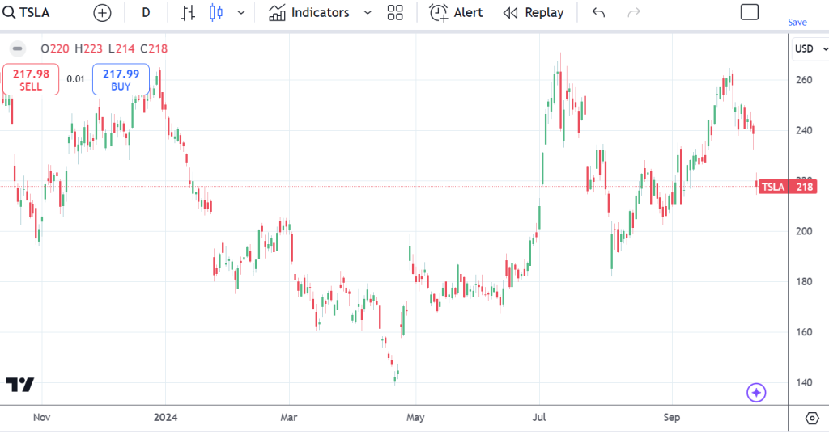Click the 0.01 spread value
829x434 pixels.
[75, 79]
